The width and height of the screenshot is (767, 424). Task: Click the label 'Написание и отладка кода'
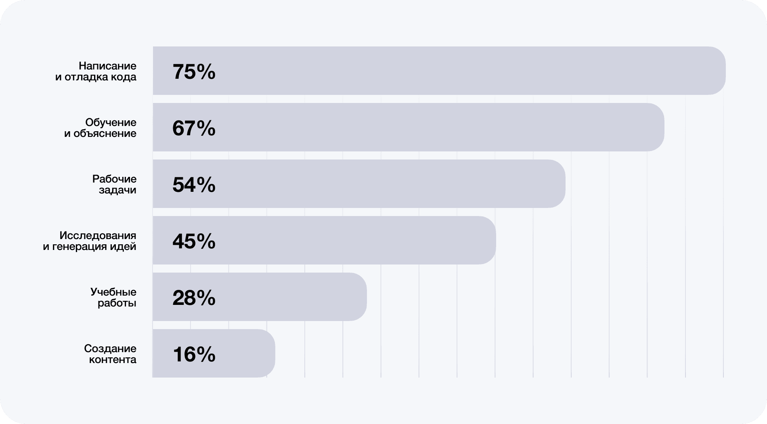[x=96, y=71]
